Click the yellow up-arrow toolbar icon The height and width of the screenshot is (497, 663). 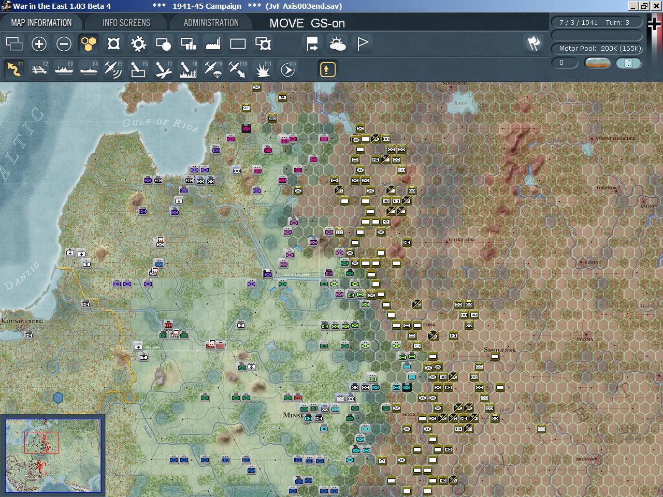point(327,69)
